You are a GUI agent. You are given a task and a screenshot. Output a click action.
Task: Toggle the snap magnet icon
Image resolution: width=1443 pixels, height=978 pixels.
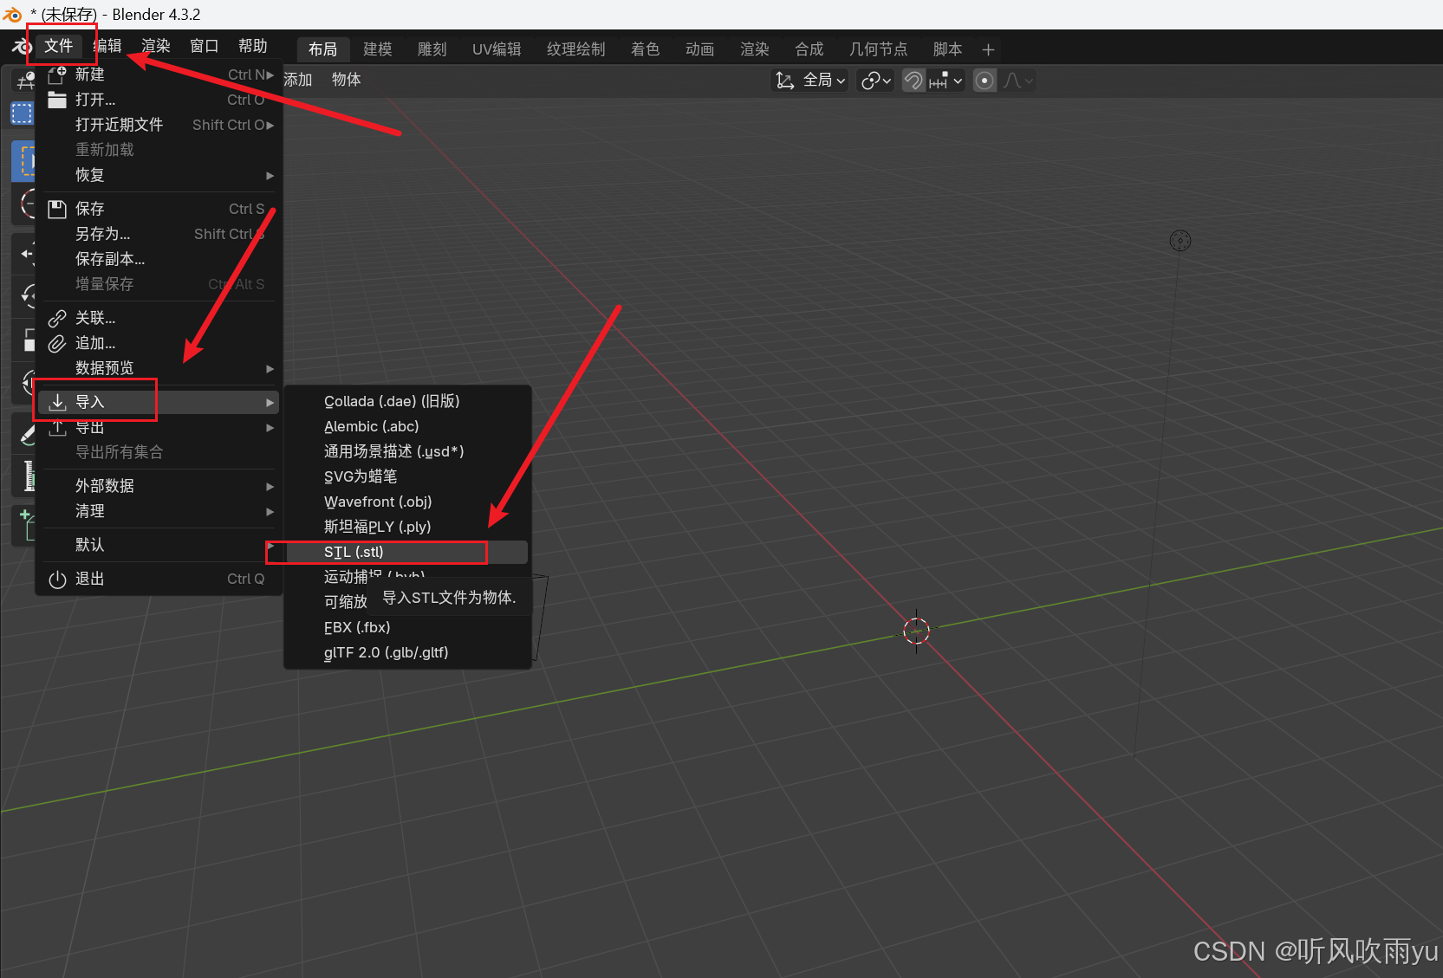click(913, 81)
